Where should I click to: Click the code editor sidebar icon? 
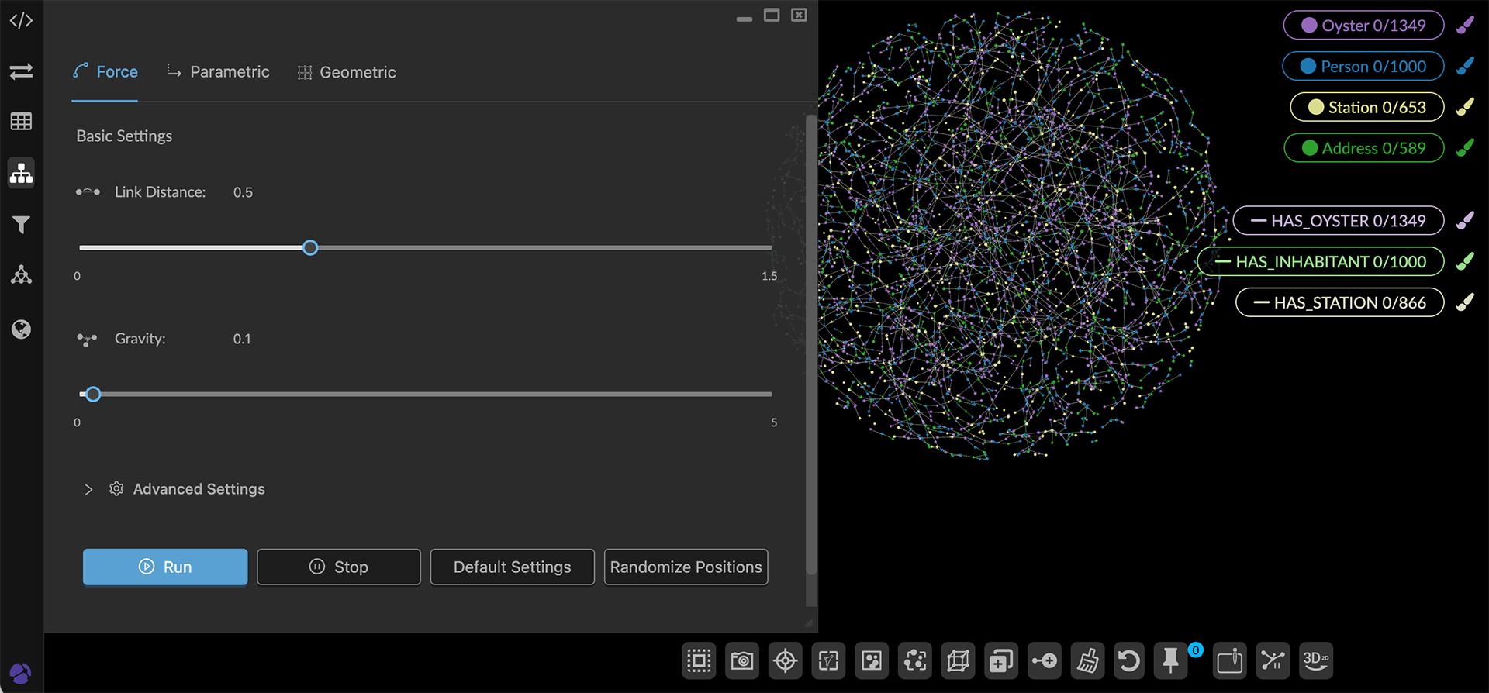tap(21, 21)
